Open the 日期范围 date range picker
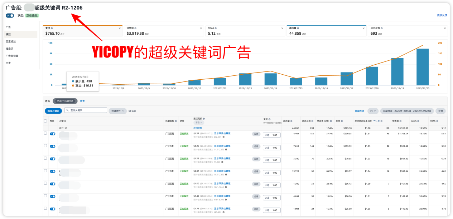 [407, 111]
